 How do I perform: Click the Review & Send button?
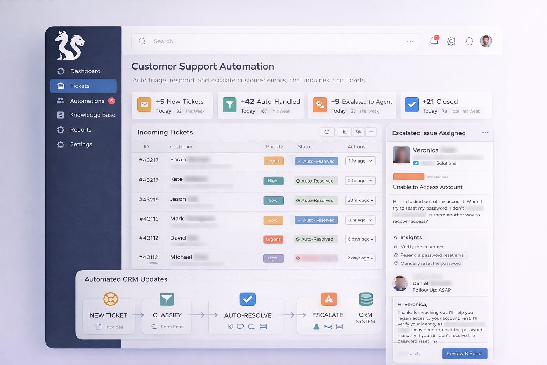(x=464, y=353)
